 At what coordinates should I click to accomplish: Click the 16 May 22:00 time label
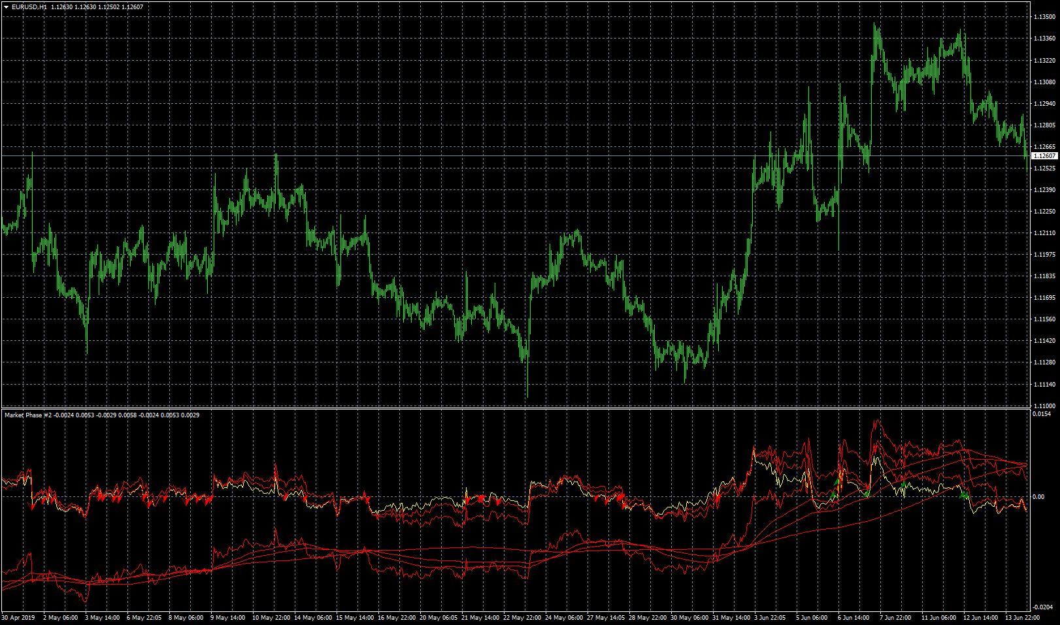(397, 618)
